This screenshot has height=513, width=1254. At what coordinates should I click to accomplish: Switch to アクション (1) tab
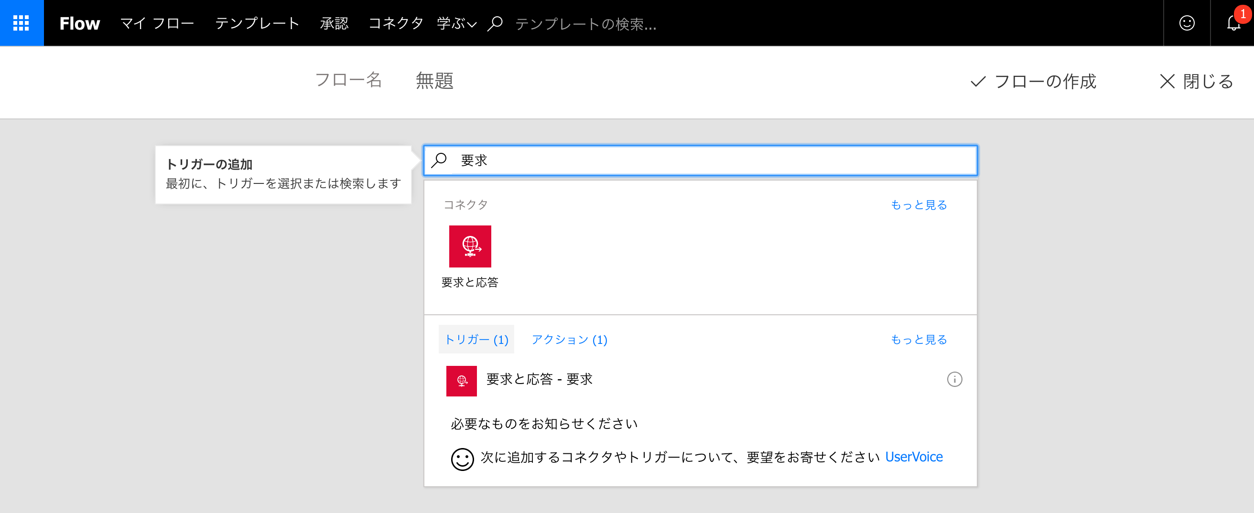[x=569, y=339]
